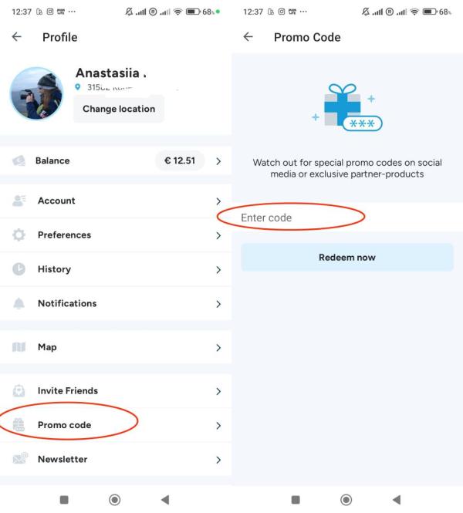This screenshot has width=463, height=513.
Task: Focus the Enter code input field
Action: coord(347,218)
